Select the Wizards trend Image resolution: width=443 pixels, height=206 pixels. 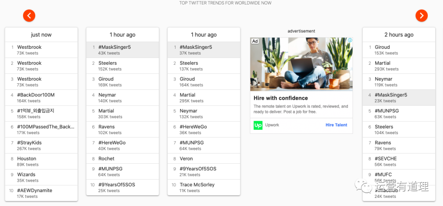click(26, 175)
